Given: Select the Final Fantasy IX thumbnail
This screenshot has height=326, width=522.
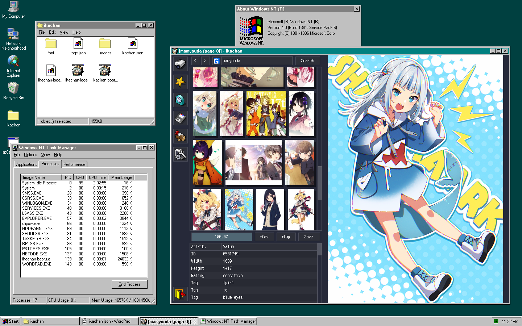Looking at the screenshot, I should click(266, 114).
